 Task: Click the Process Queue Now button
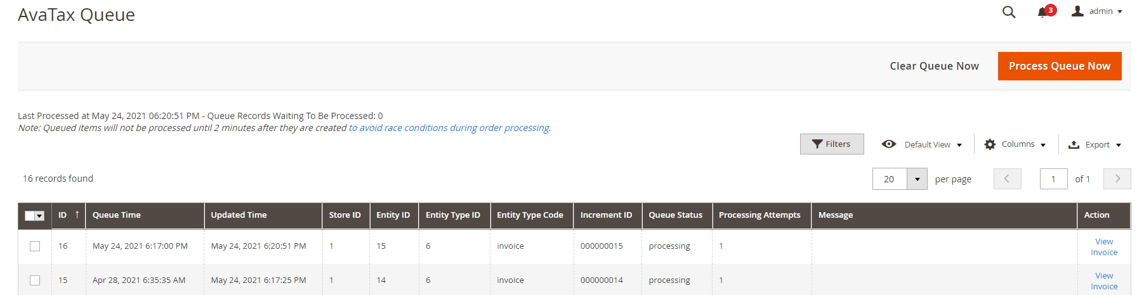tap(1059, 66)
